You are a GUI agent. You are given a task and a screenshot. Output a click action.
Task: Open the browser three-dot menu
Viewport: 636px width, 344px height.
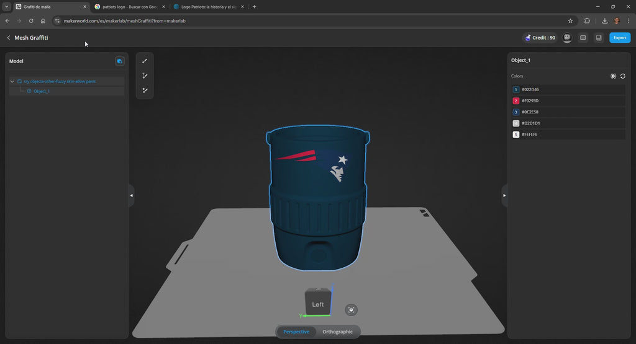tap(629, 21)
